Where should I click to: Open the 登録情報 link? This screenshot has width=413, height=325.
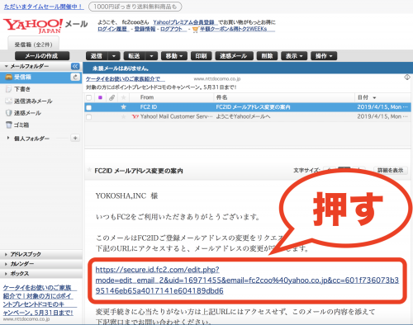coord(145,29)
